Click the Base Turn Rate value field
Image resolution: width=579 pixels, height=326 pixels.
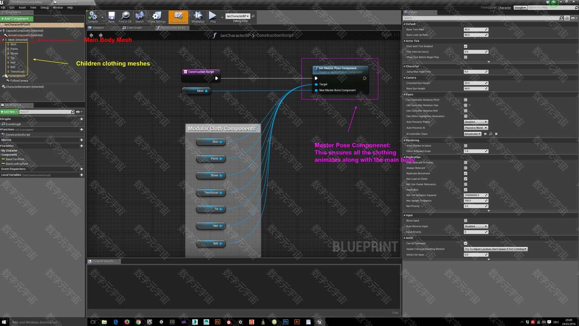(x=476, y=29)
